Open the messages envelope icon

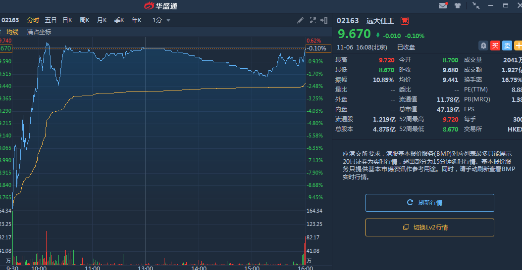tap(443, 6)
